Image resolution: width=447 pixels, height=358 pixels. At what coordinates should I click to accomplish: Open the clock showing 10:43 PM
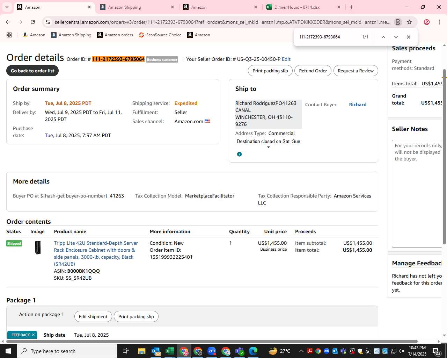pos(417,351)
